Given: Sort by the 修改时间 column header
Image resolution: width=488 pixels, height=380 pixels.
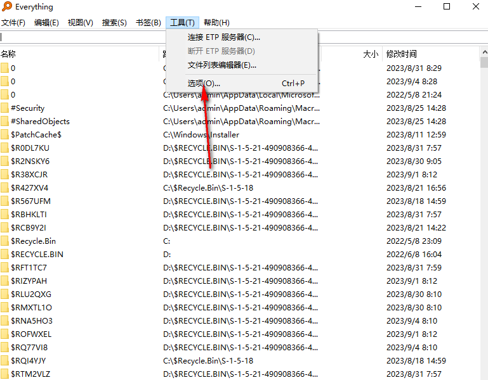Looking at the screenshot, I should 431,54.
